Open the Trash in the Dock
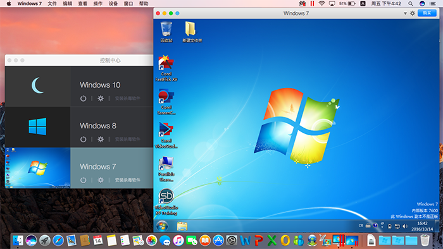Image resolution: width=443 pixels, height=249 pixels. [x=425, y=240]
